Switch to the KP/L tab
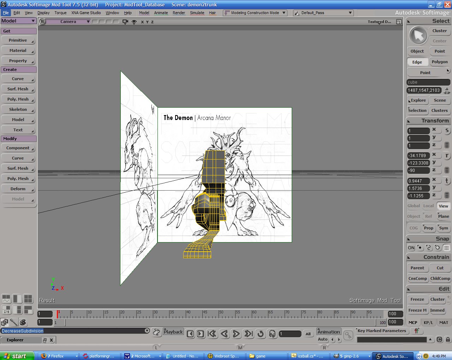 point(428,323)
